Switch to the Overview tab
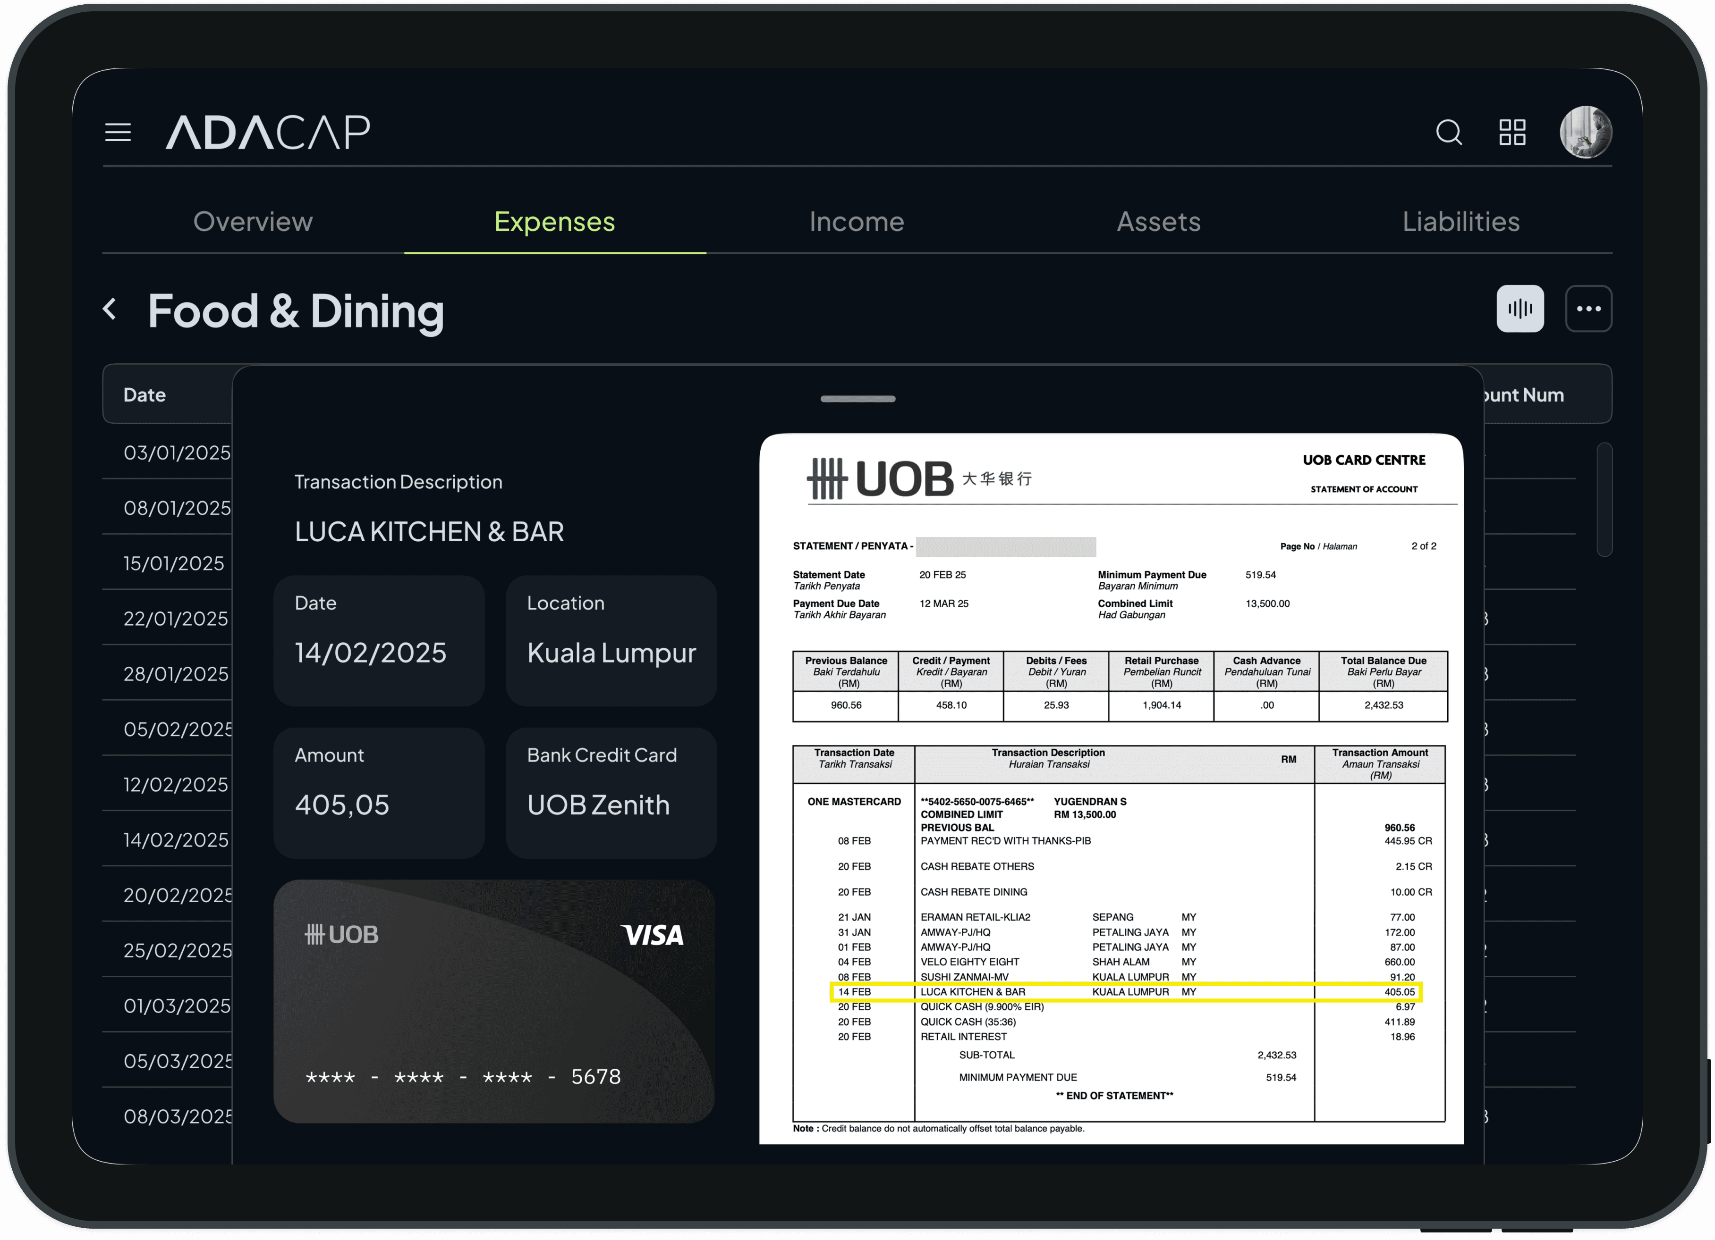Image resolution: width=1715 pixels, height=1240 pixels. tap(253, 221)
